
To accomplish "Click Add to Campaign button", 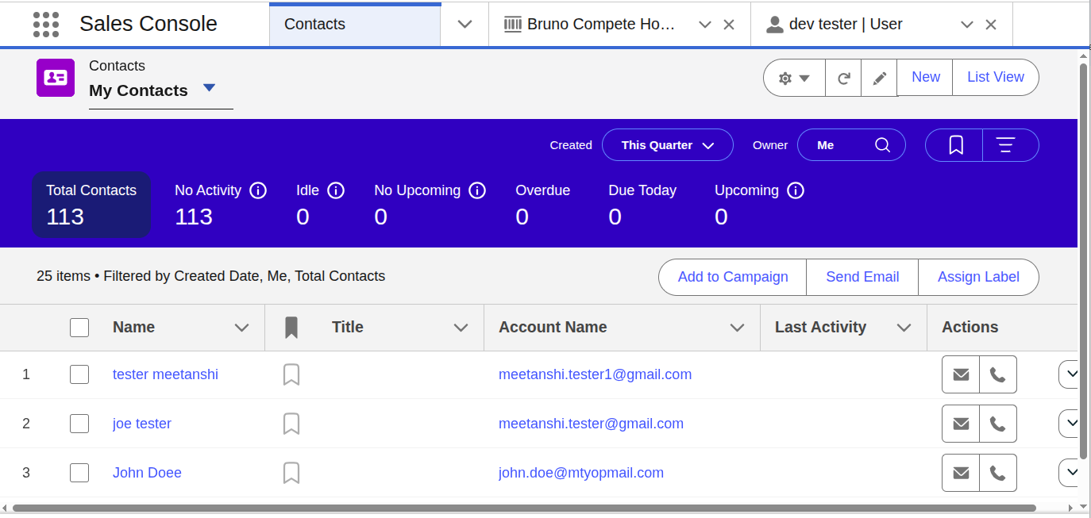I will coord(733,277).
